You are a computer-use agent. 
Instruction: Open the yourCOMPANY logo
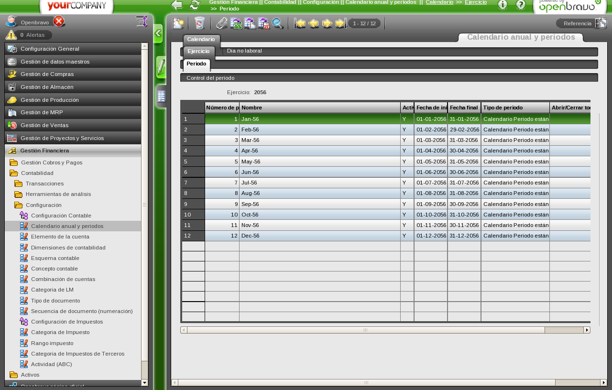(76, 6)
